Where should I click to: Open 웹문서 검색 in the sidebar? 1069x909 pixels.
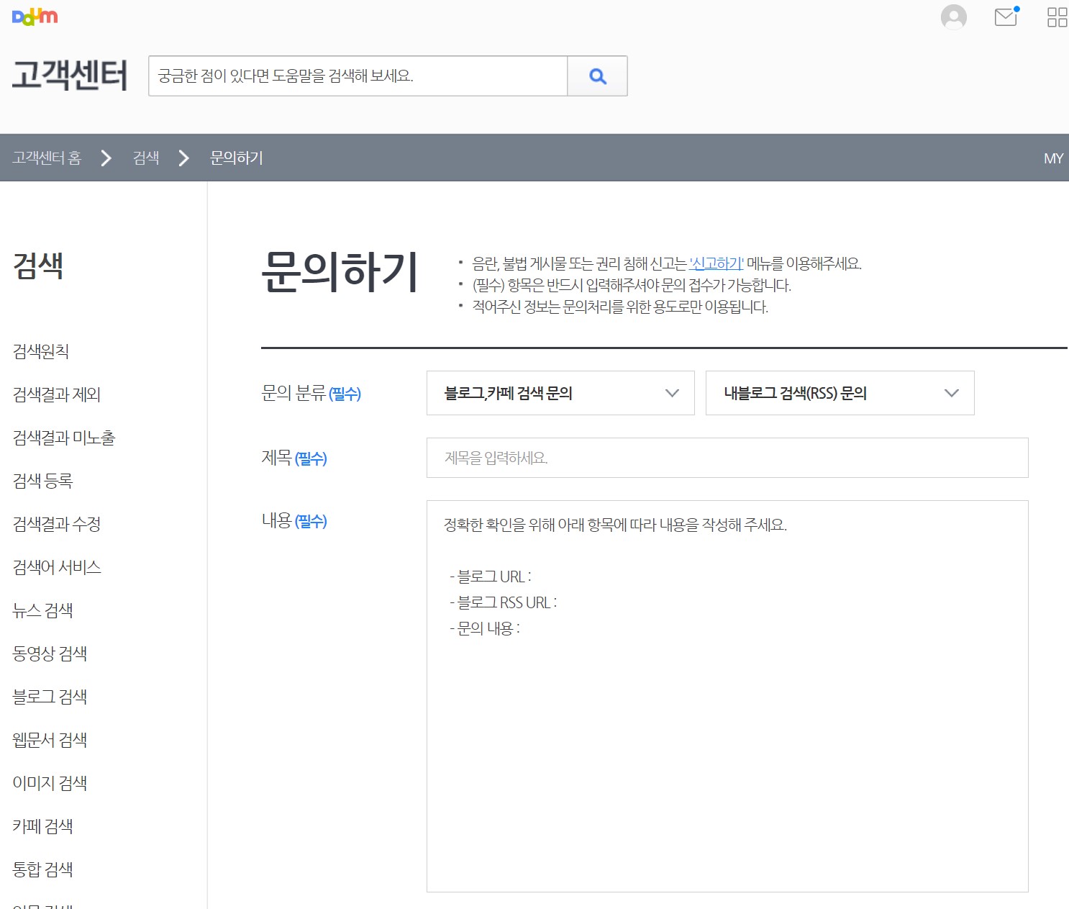pos(50,740)
